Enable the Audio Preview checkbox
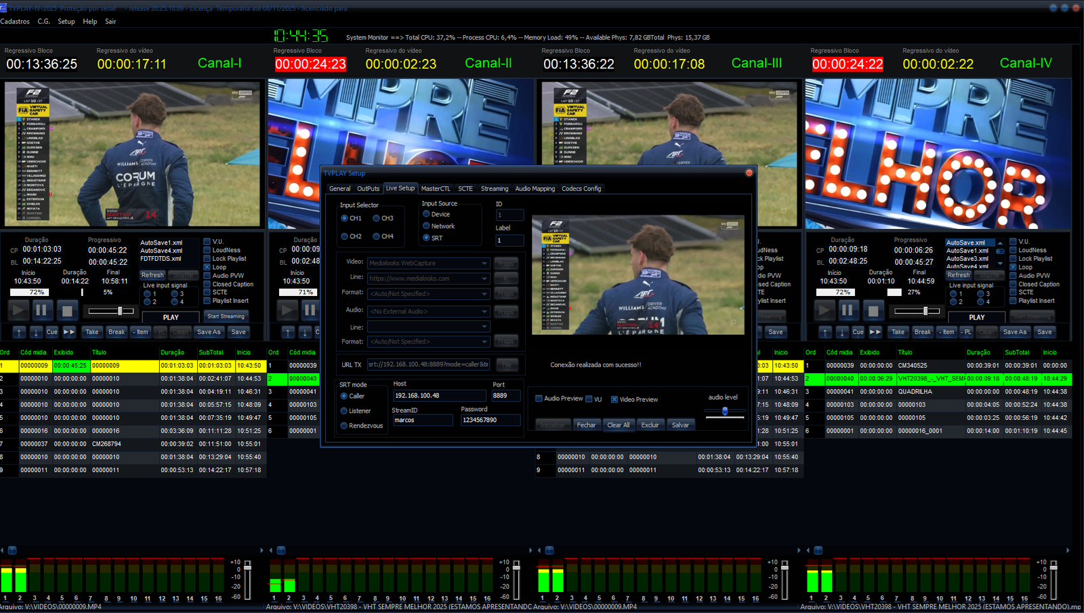This screenshot has width=1084, height=613. tap(539, 399)
